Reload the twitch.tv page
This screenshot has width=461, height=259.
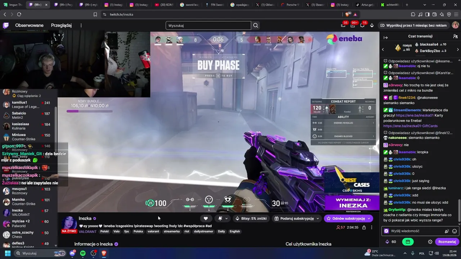tap(19, 14)
